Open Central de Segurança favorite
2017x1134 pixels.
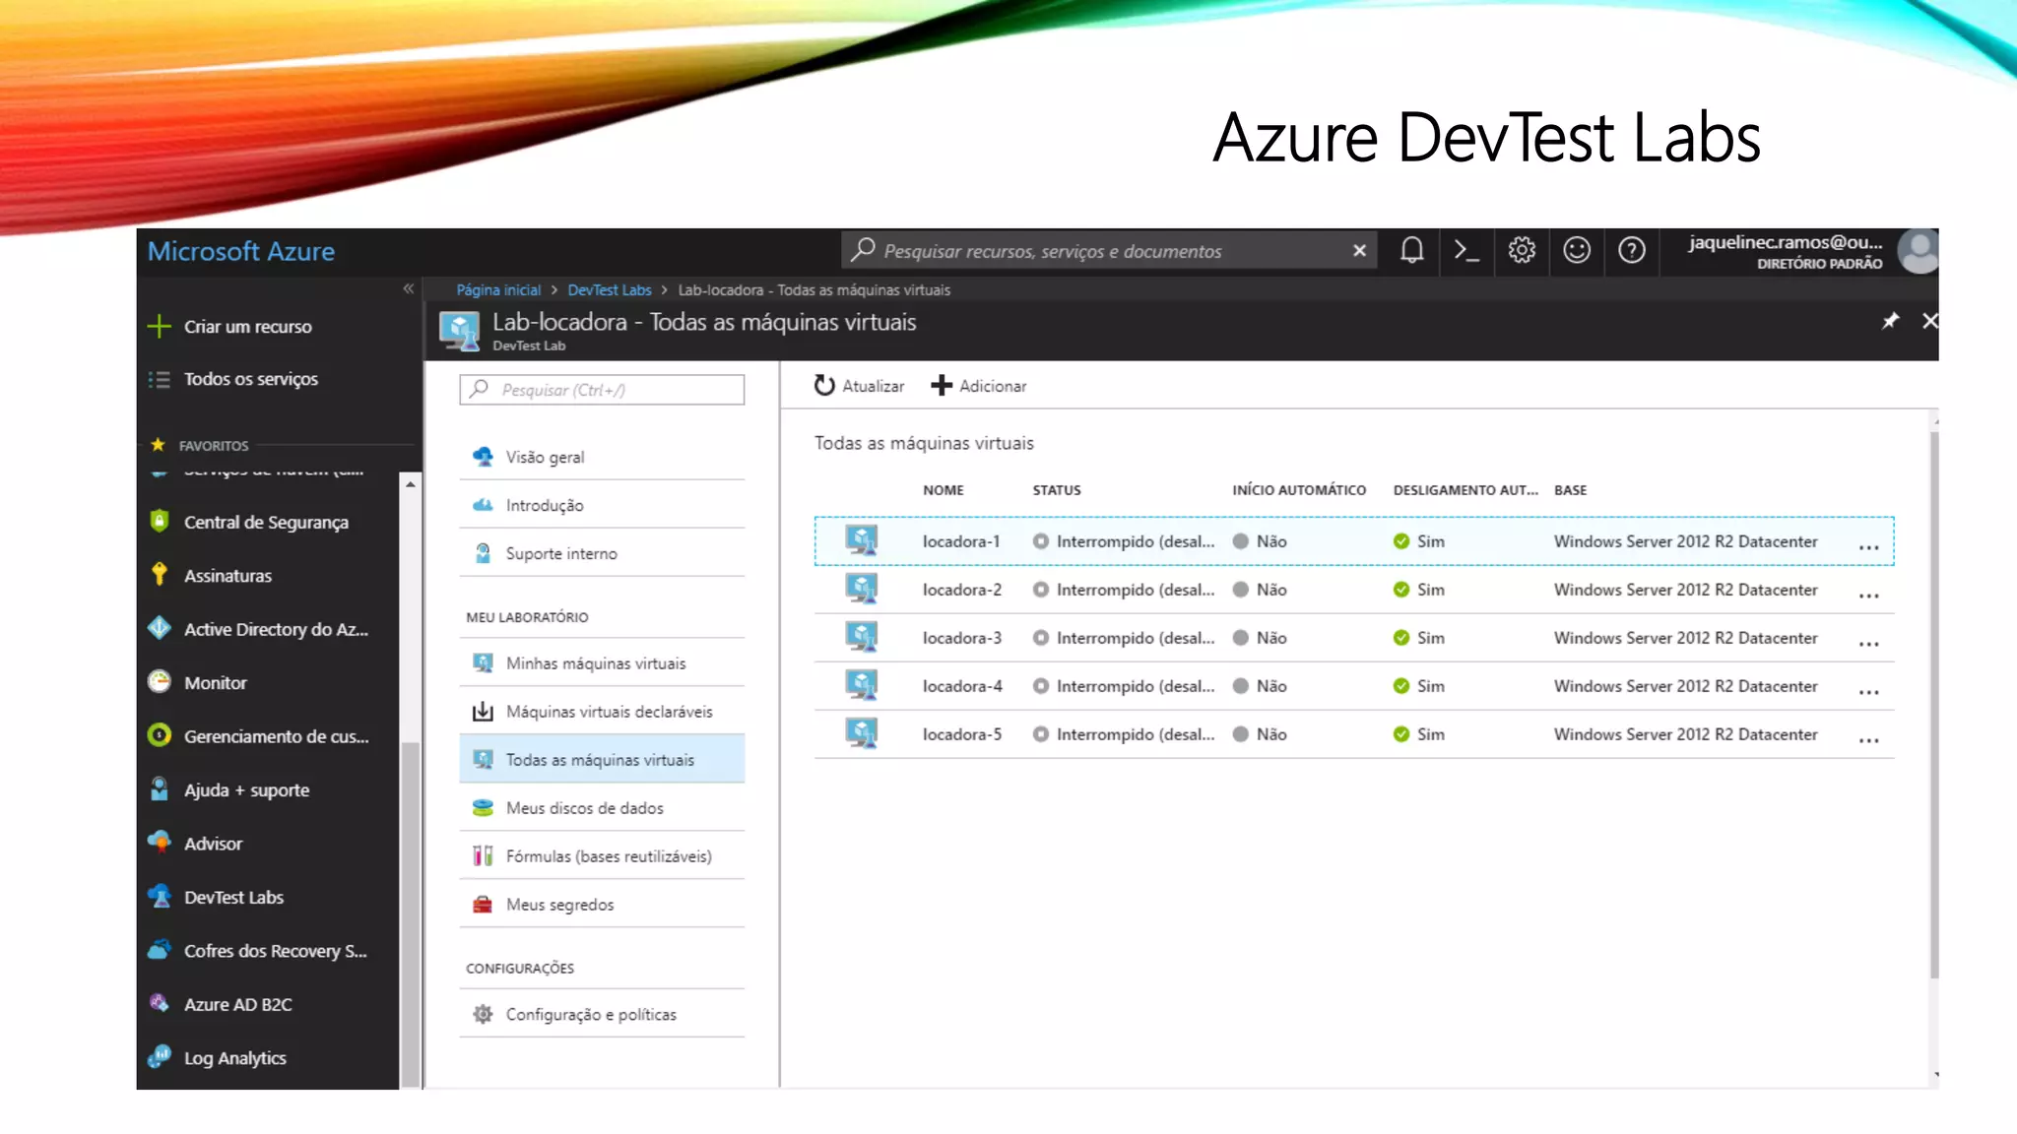(x=266, y=522)
